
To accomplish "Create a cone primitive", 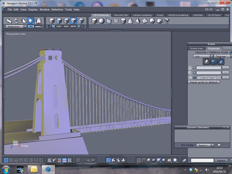I will [130, 21].
